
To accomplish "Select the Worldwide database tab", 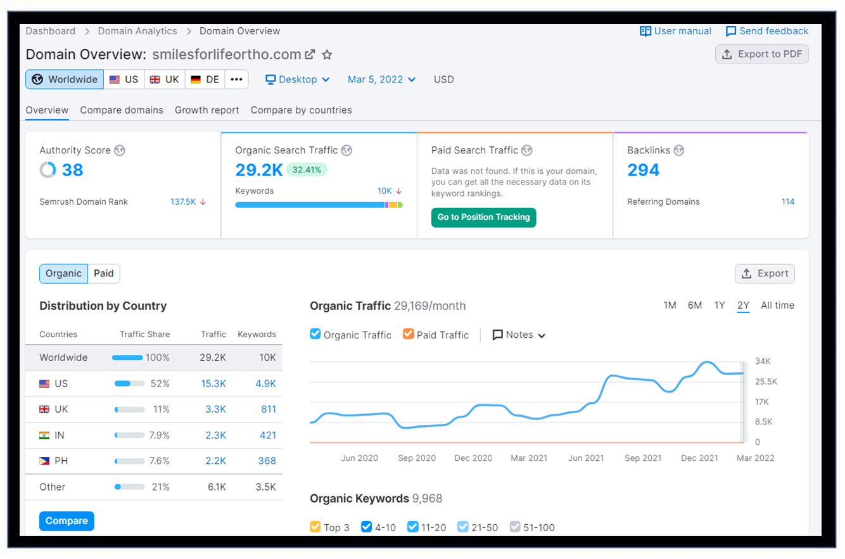I will pos(65,79).
